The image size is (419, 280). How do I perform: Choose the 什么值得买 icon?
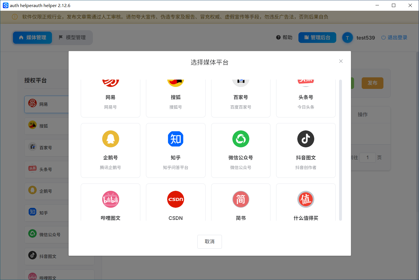(x=306, y=199)
